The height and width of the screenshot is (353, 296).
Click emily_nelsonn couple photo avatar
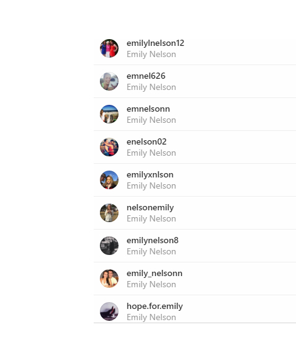click(109, 279)
